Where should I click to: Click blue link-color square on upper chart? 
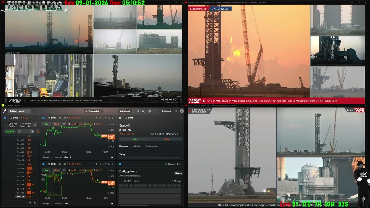43,118
